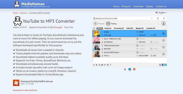Click the Start all downloads arrow in the toolbar
The image size is (183, 94).
(163, 24)
